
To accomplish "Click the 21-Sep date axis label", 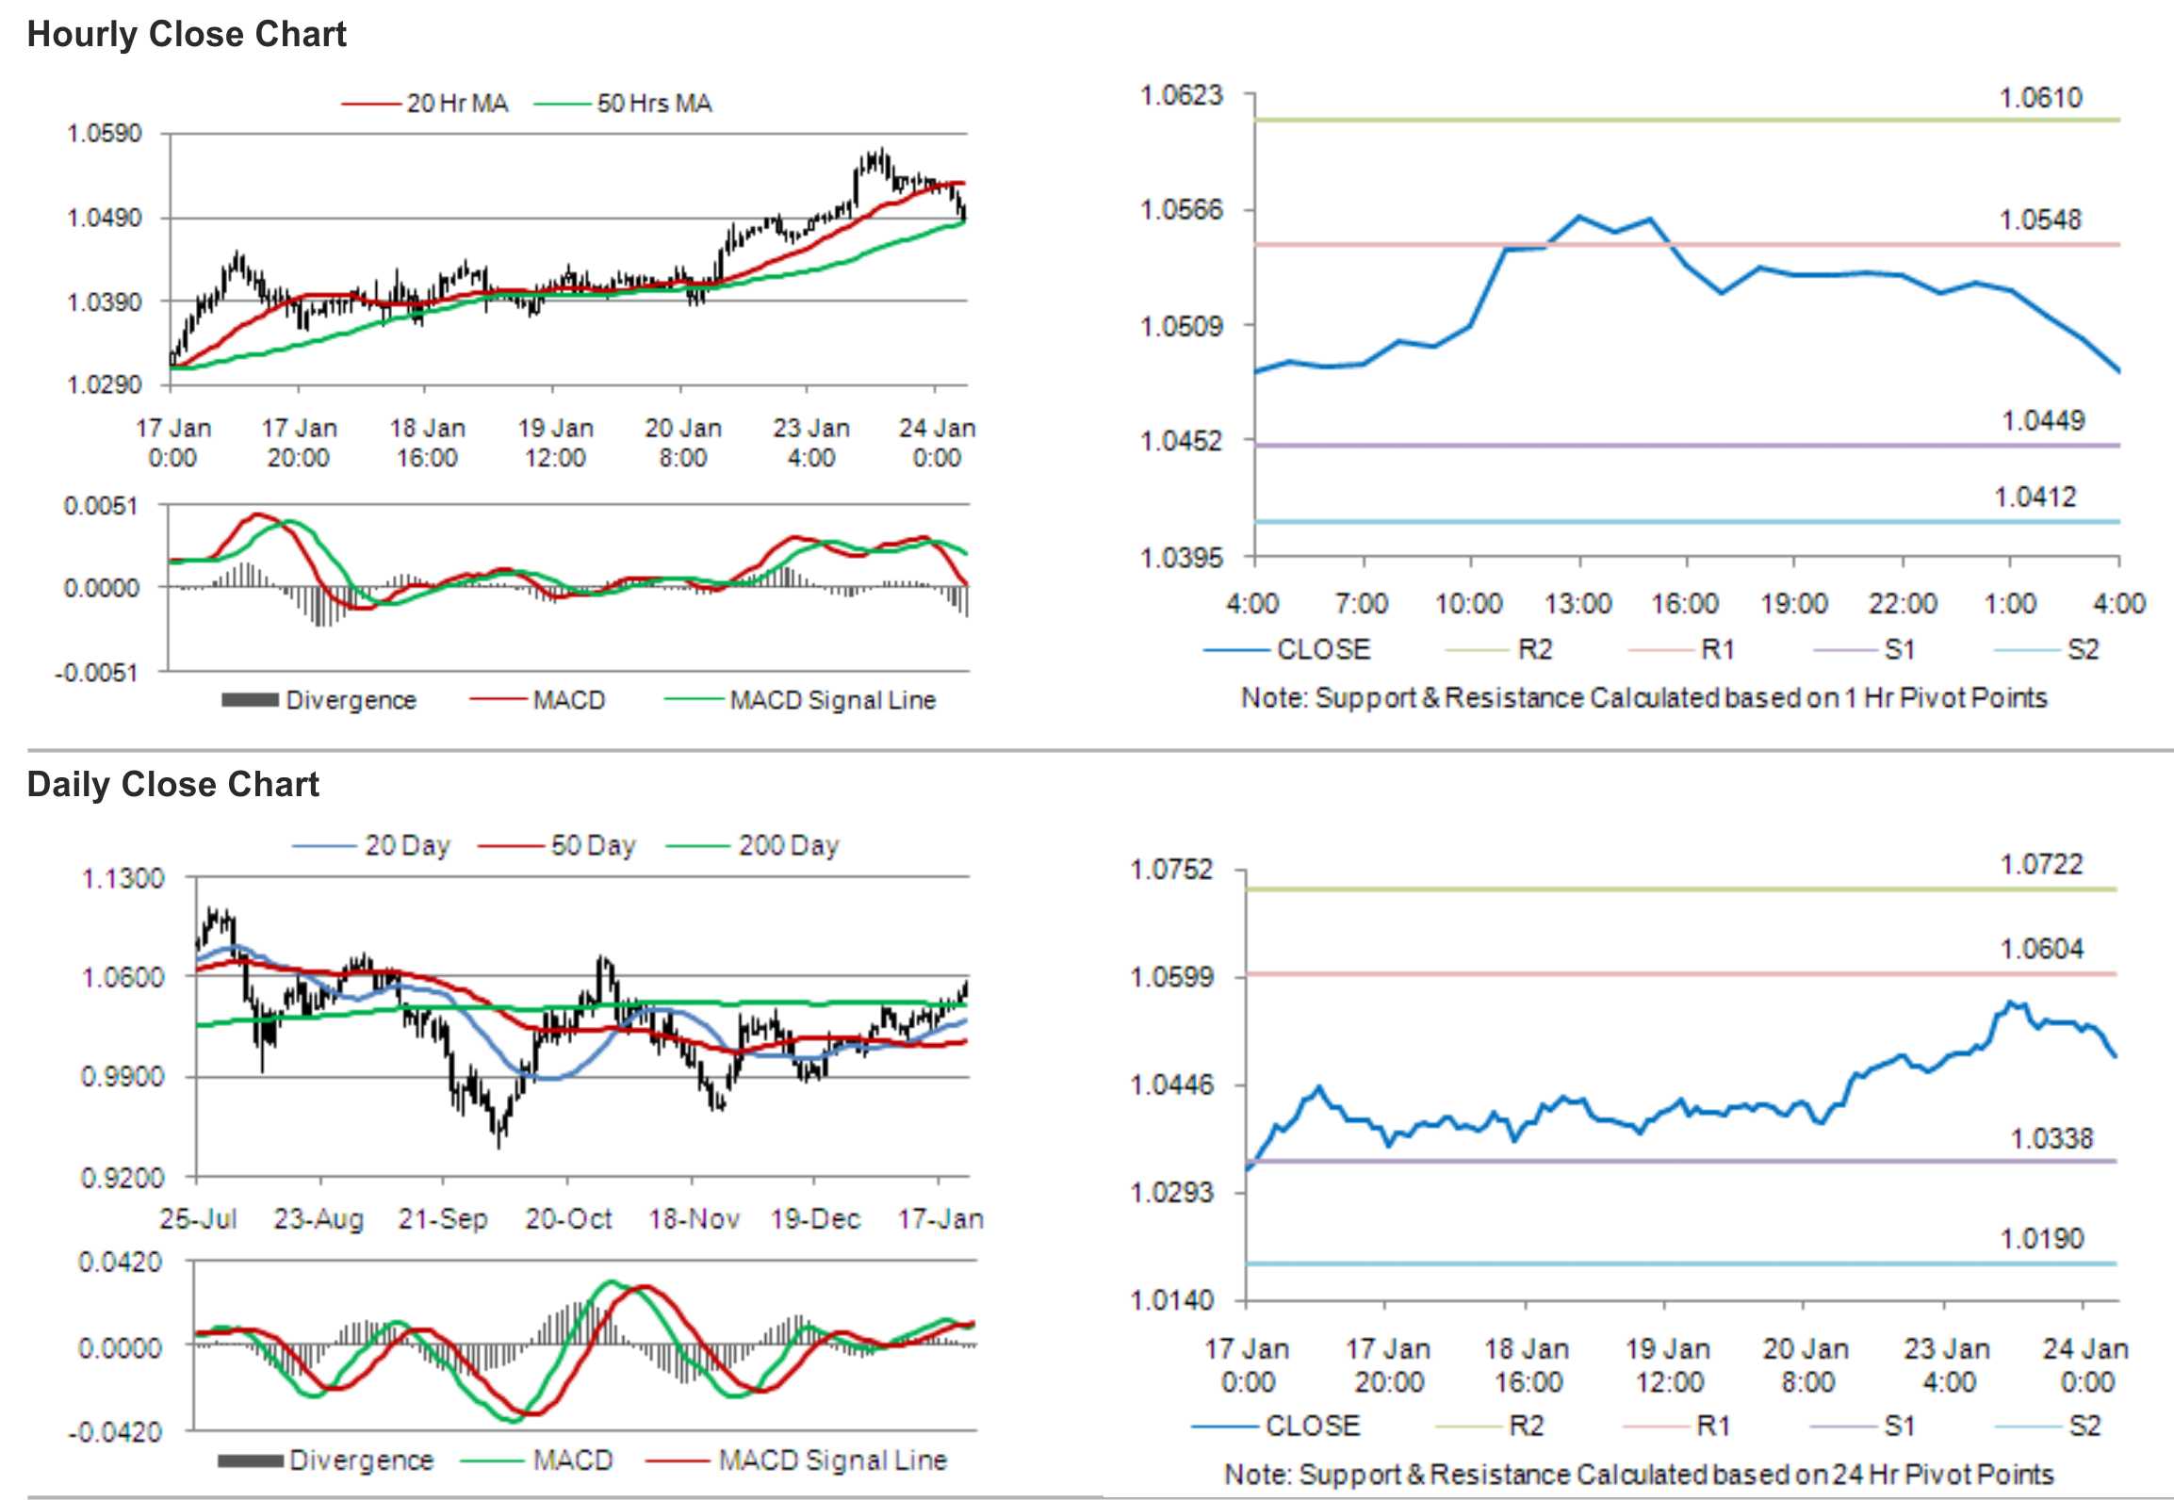I will [x=443, y=1219].
